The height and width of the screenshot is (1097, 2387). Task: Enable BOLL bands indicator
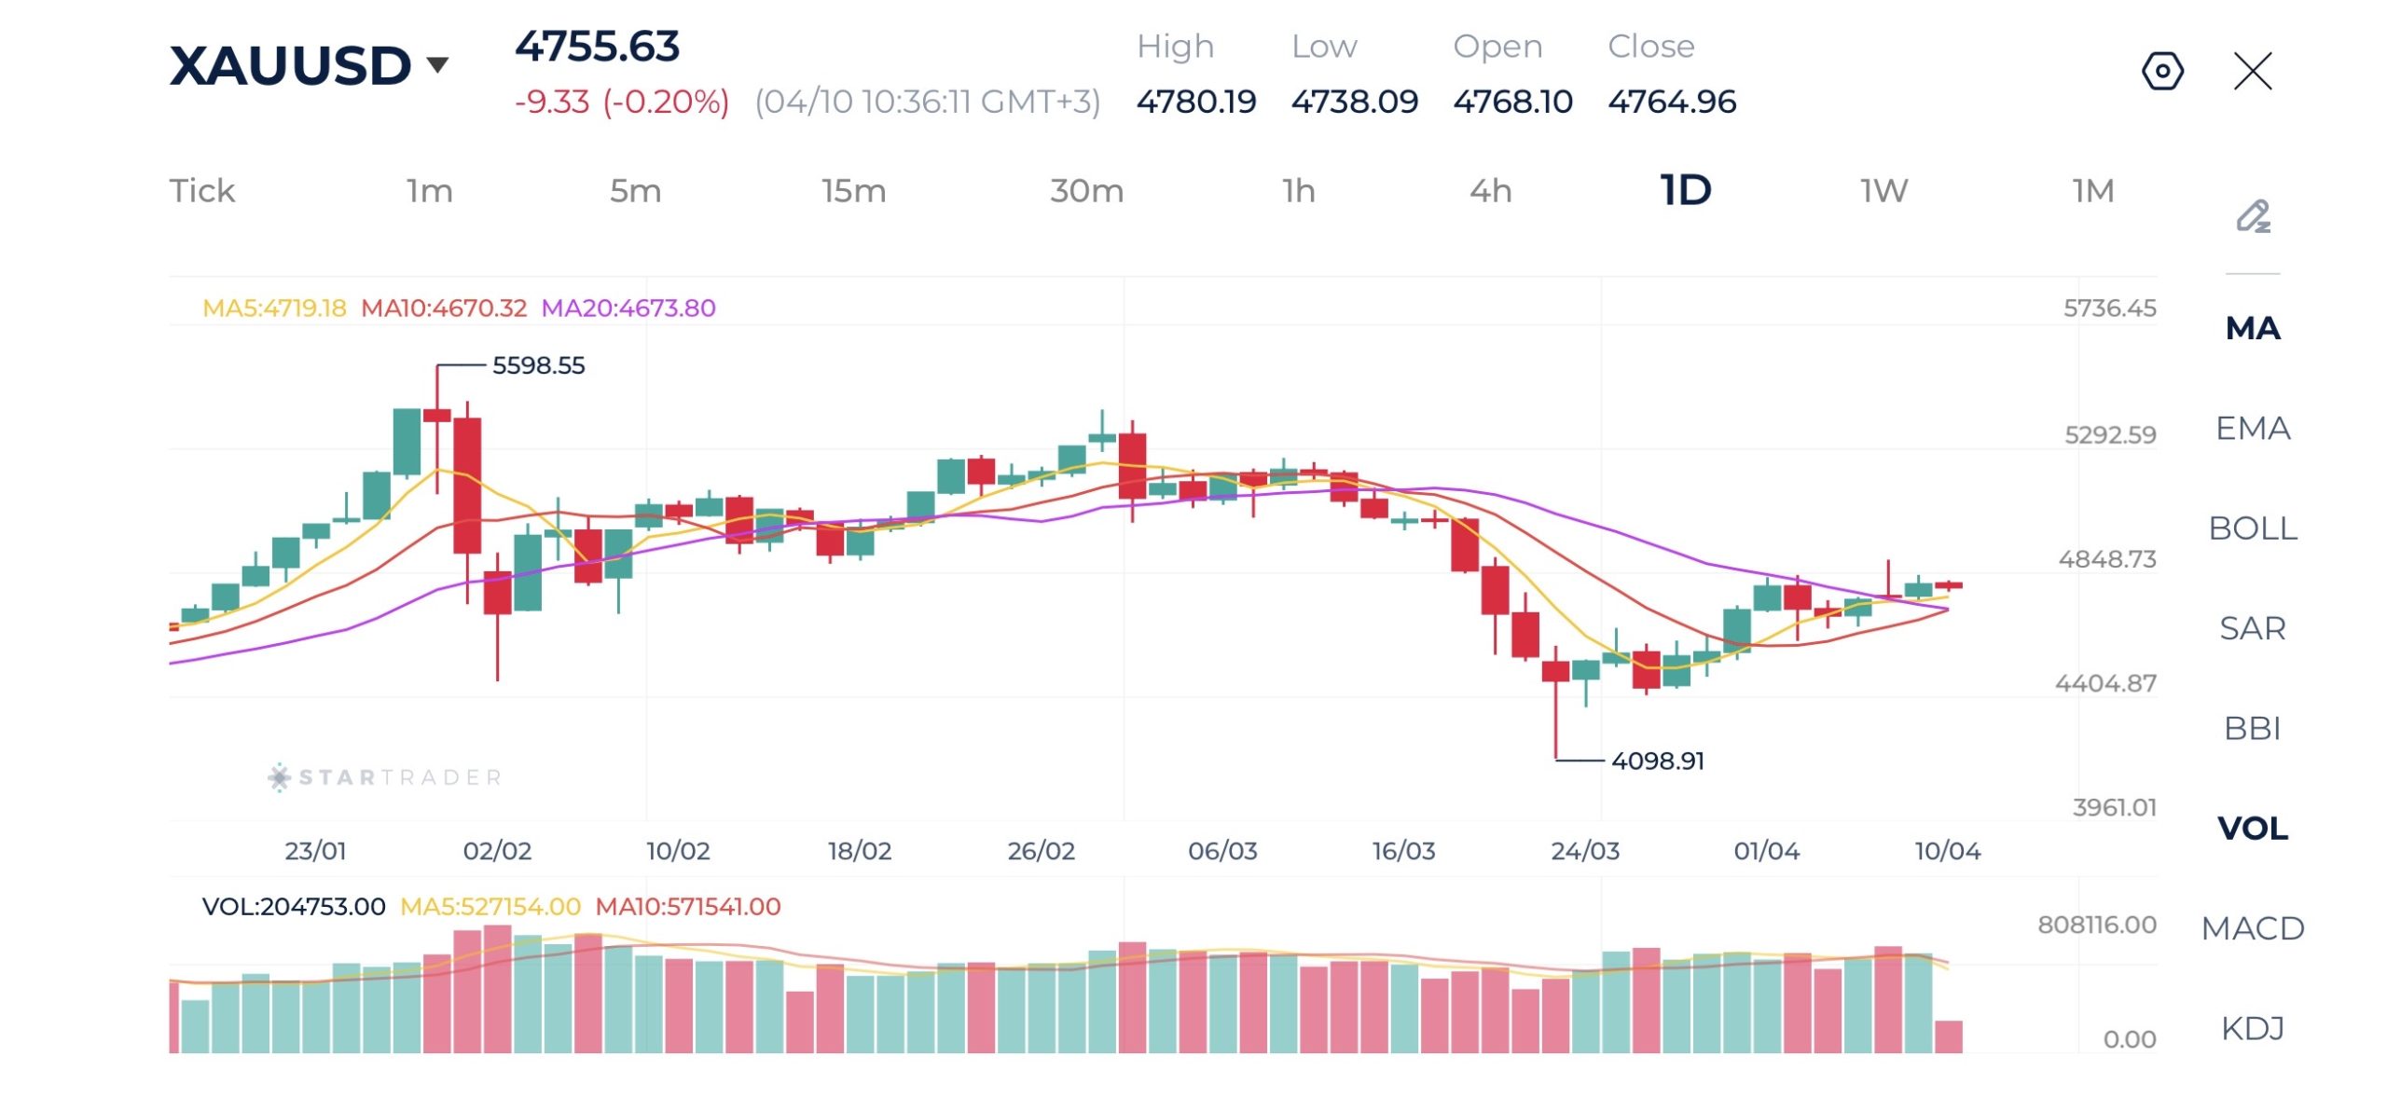pos(2252,528)
